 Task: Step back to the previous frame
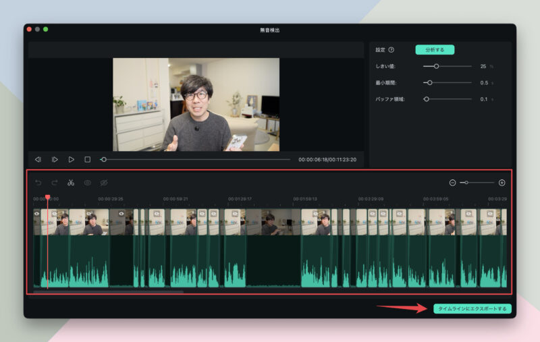coord(38,159)
